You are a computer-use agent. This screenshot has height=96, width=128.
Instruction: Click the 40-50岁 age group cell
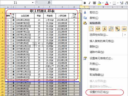[x=50, y=29]
